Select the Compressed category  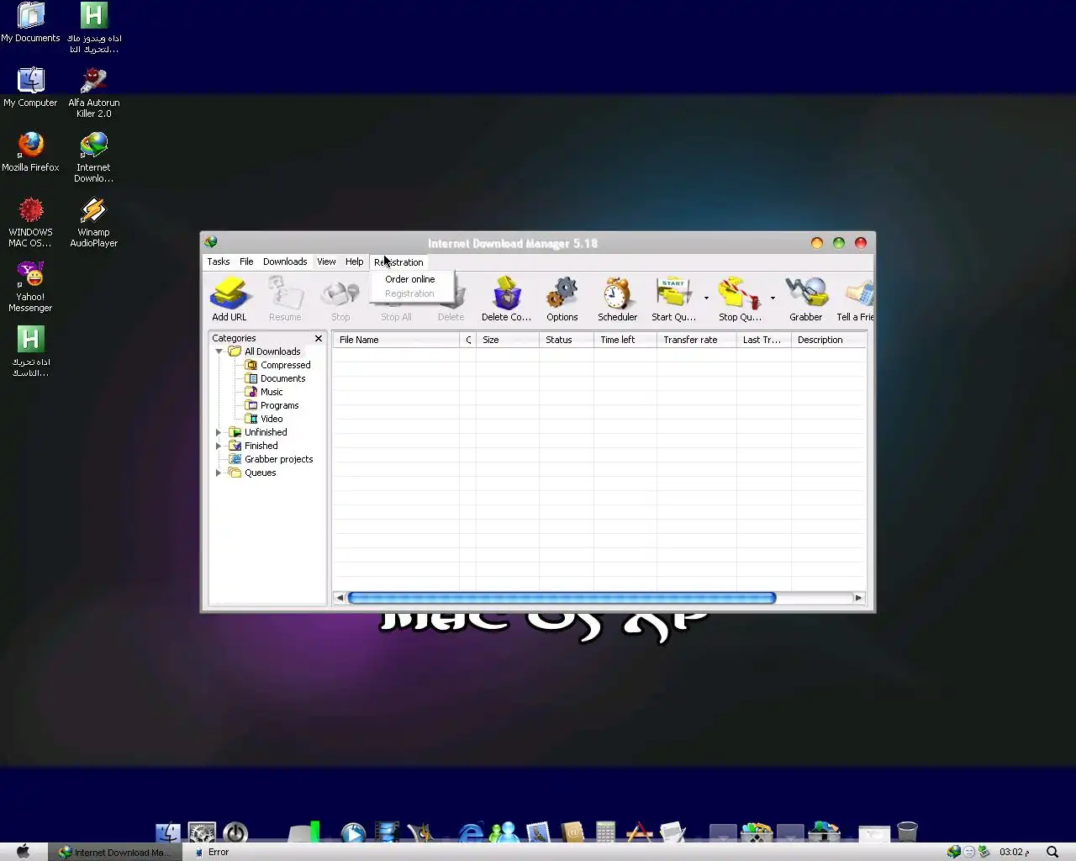(x=277, y=365)
